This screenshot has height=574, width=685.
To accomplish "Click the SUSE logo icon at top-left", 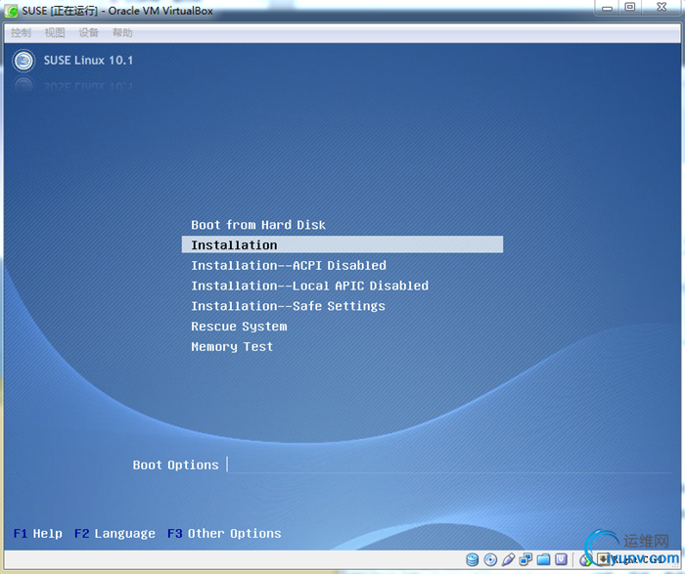I will [x=23, y=61].
